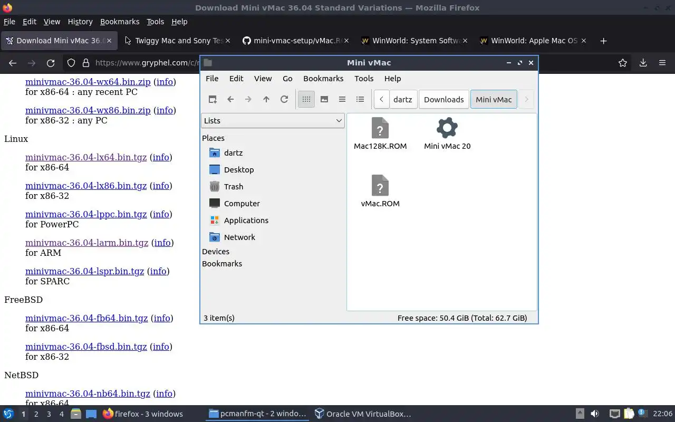Select the Mac128K.ROM file

[380, 133]
